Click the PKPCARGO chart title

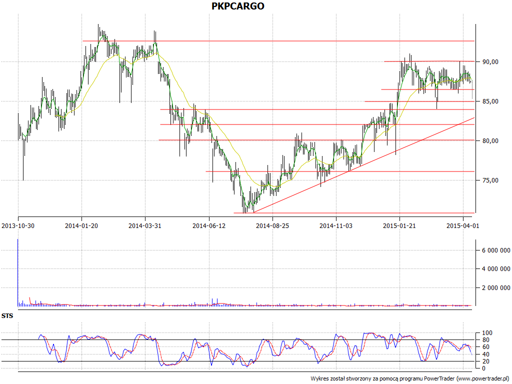click(x=237, y=6)
